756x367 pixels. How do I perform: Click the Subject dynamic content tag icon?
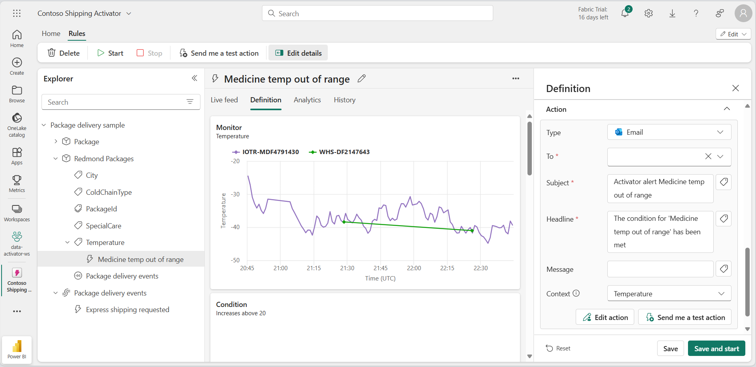pyautogui.click(x=724, y=182)
